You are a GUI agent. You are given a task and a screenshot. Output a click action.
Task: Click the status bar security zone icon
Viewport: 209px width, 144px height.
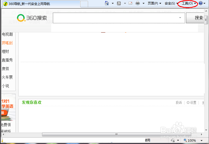[173, 140]
